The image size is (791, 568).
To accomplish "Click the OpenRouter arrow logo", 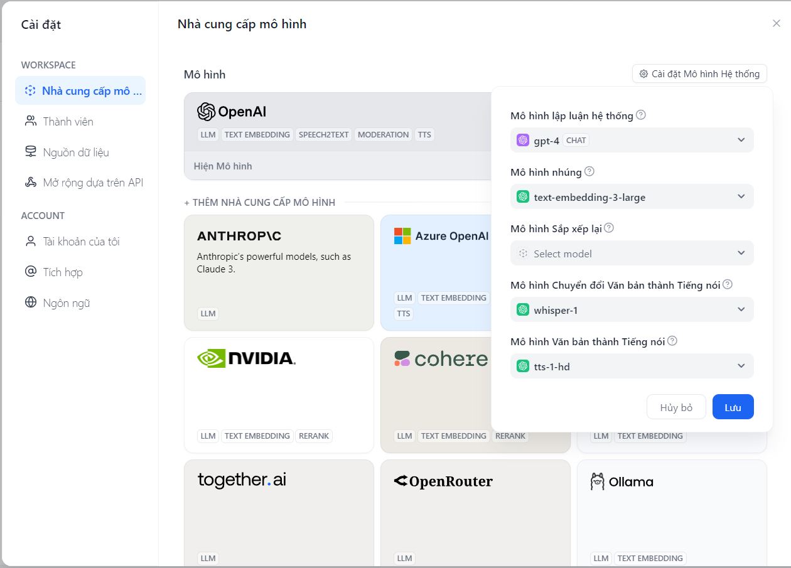I will point(401,481).
